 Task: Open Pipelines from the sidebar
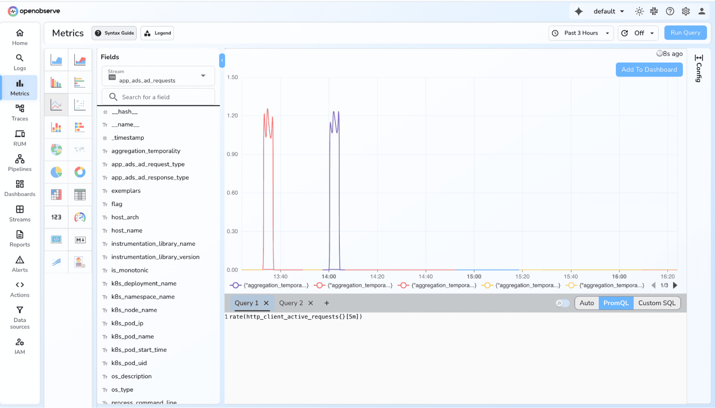(20, 163)
